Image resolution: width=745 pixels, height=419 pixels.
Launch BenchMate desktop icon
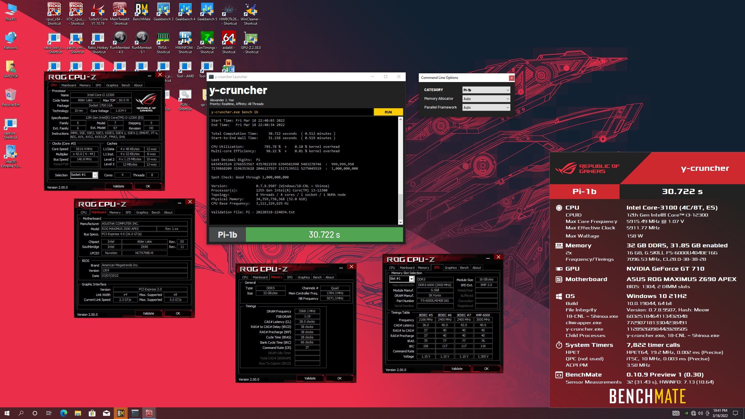(142, 12)
